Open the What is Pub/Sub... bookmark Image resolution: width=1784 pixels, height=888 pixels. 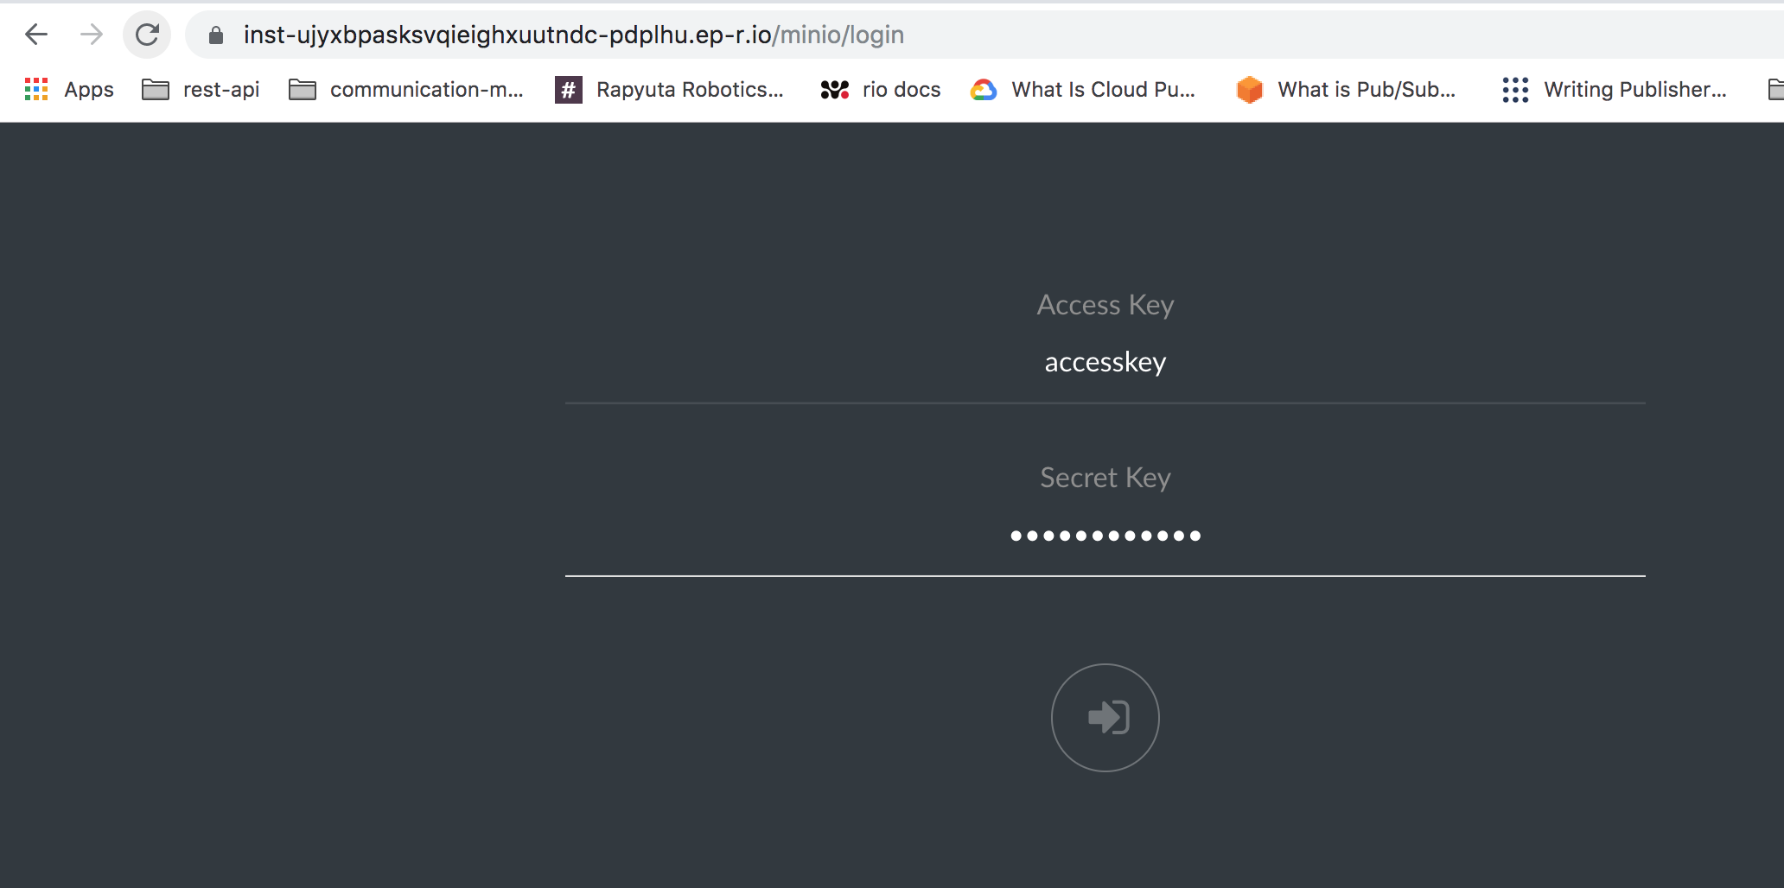click(x=1367, y=89)
